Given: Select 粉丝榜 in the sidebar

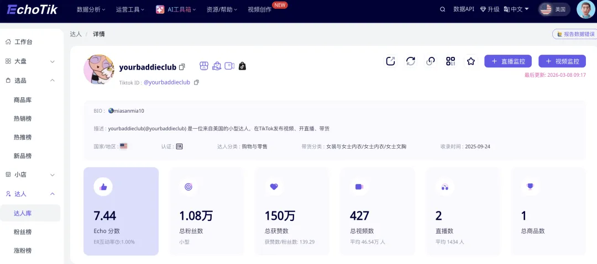Looking at the screenshot, I should pyautogui.click(x=23, y=232).
